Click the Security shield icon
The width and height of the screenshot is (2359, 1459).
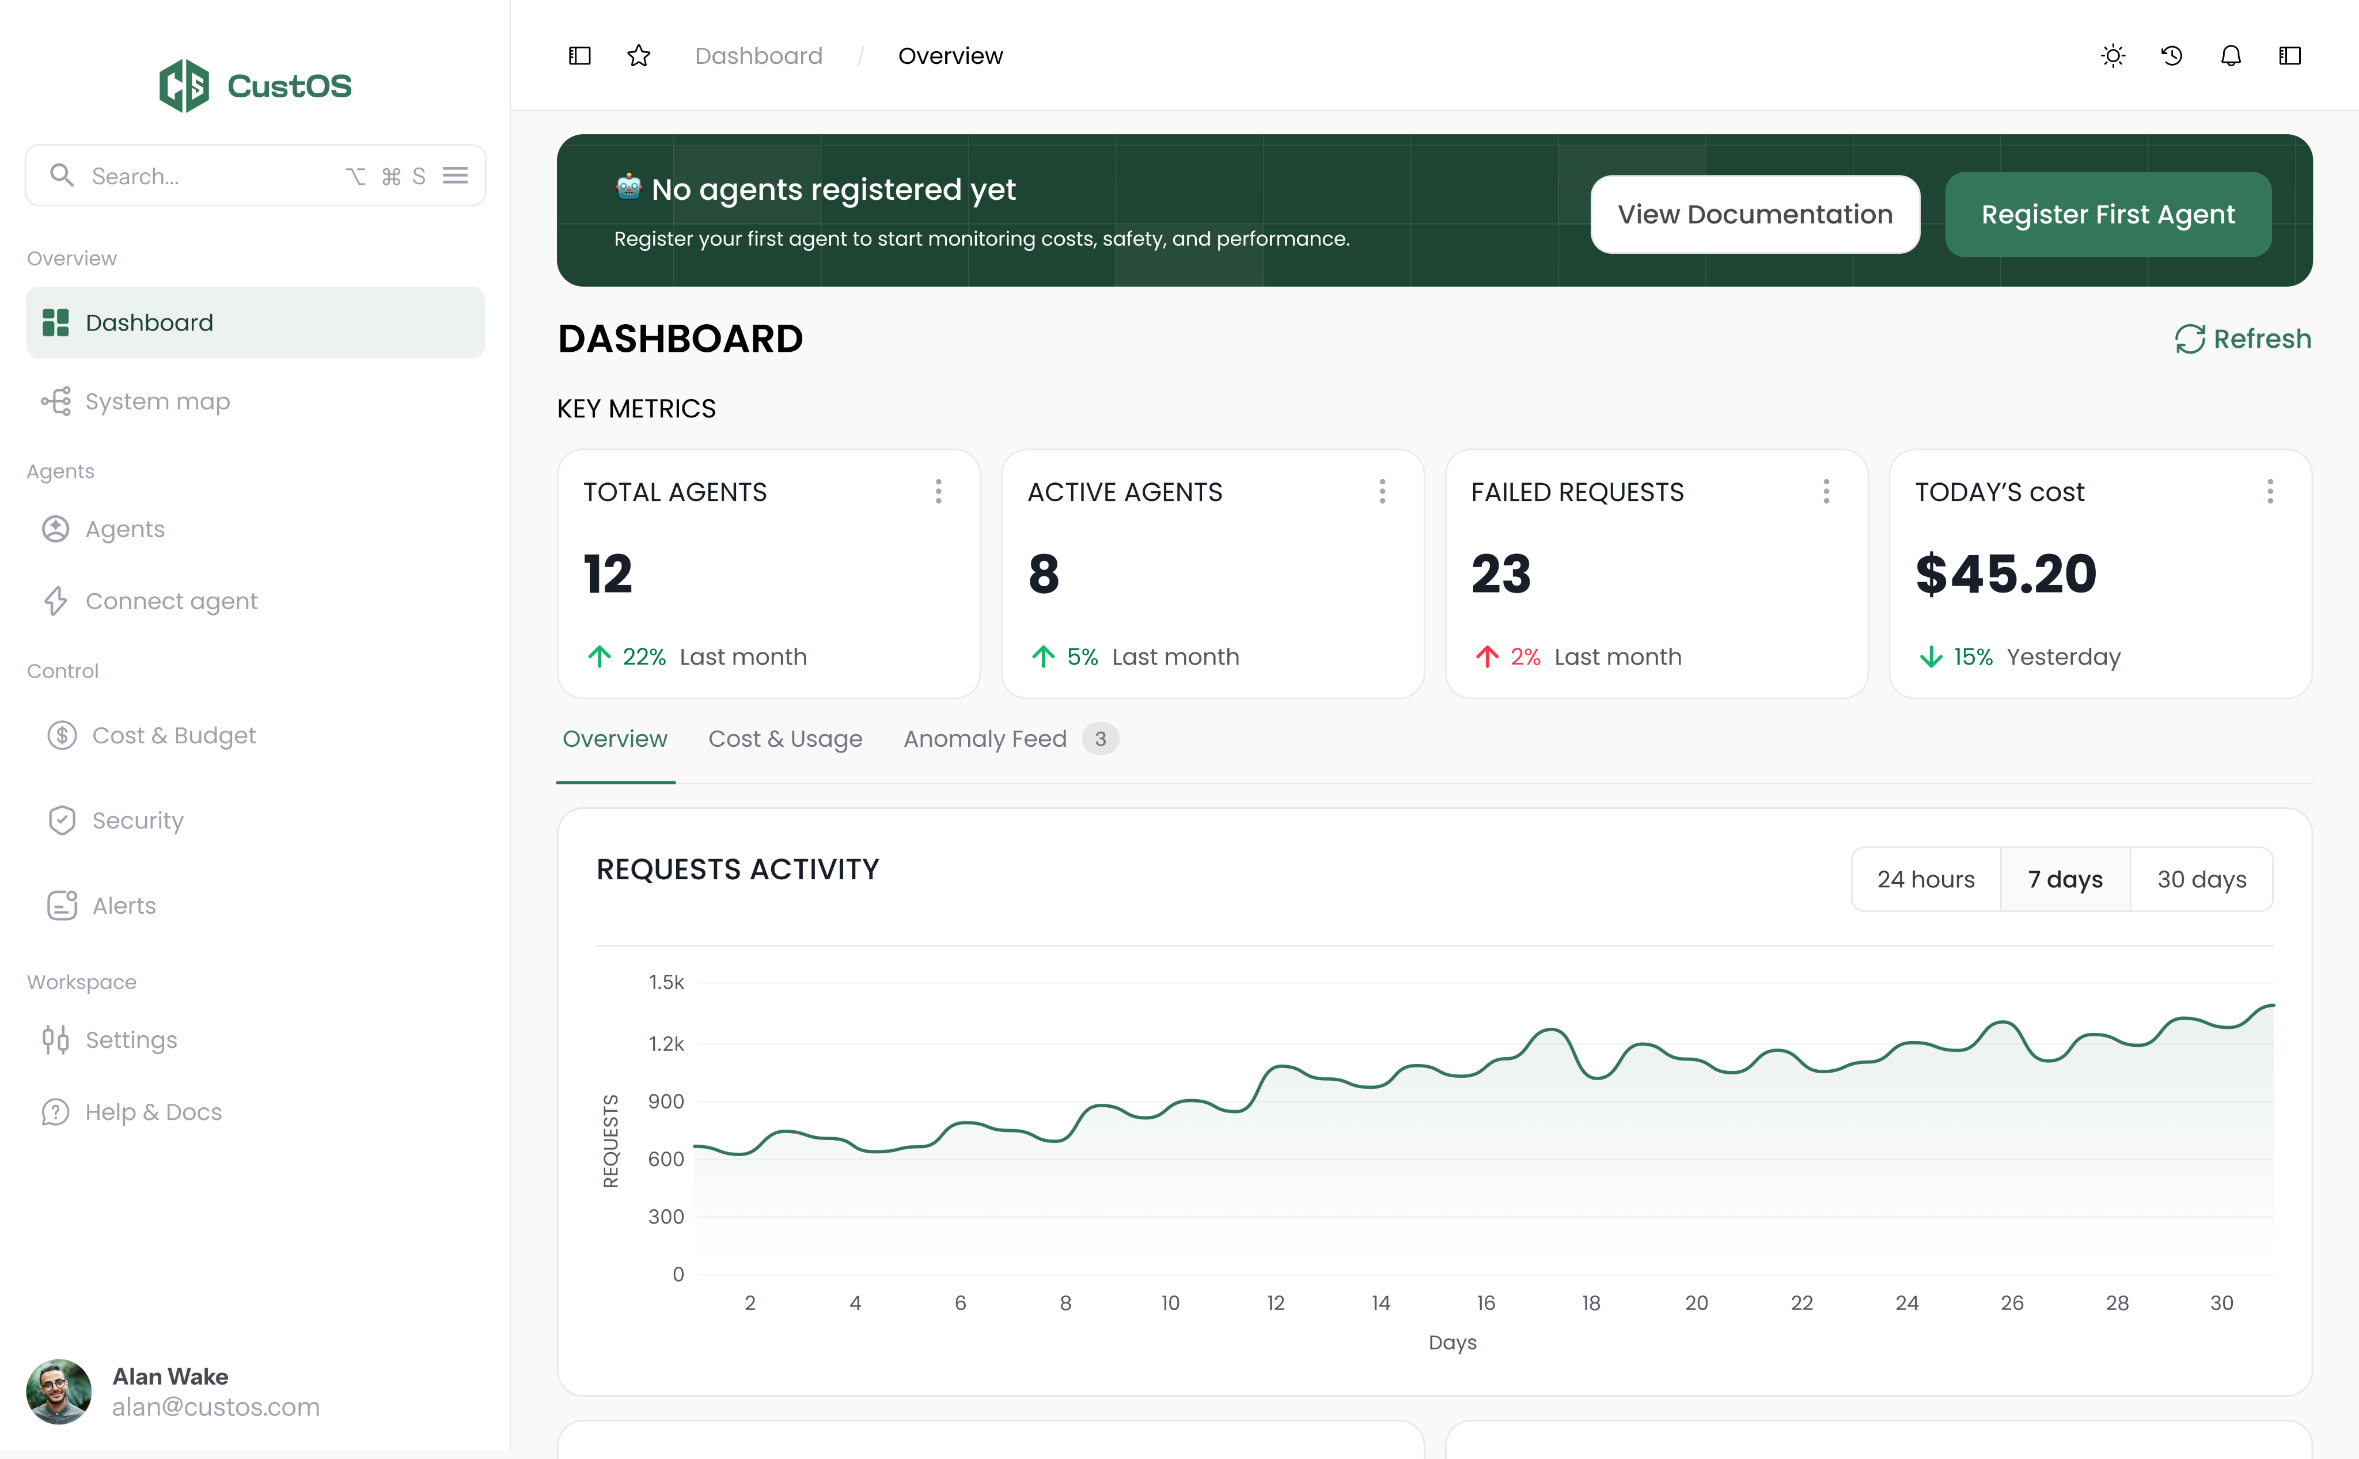62,820
